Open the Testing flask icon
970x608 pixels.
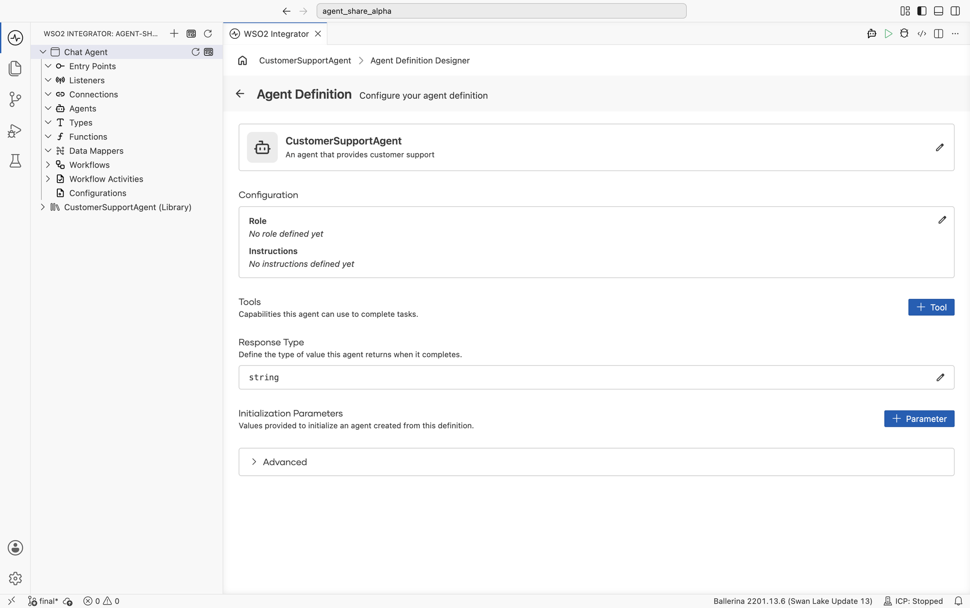(15, 161)
